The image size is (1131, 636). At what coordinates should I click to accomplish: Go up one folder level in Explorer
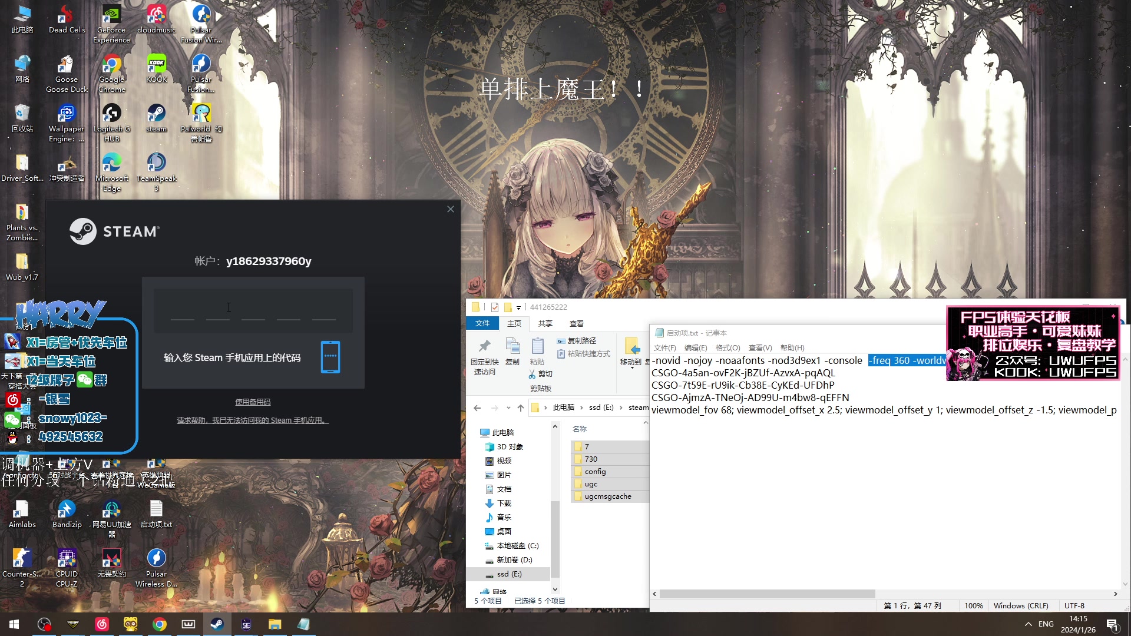(521, 408)
